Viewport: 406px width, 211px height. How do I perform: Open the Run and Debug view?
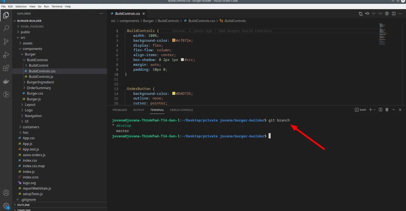point(6,55)
